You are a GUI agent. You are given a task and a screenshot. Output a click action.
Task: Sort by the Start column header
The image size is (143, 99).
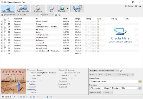pos(65,19)
